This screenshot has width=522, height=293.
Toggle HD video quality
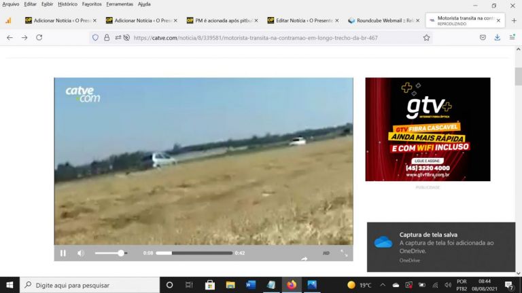[326, 253]
